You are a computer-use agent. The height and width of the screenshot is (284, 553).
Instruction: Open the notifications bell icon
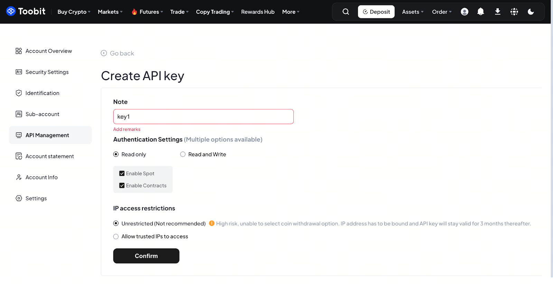tap(480, 12)
